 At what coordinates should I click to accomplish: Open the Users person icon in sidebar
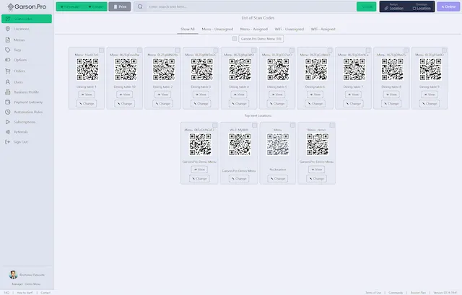[x=8, y=82]
